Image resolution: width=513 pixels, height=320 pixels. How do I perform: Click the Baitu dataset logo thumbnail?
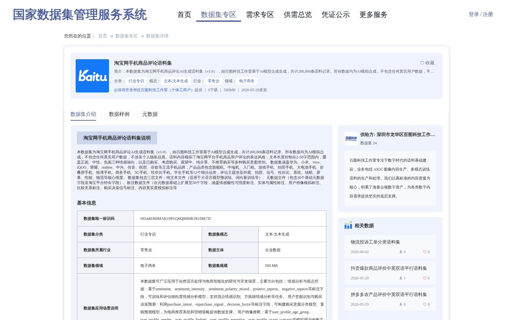pos(92,76)
